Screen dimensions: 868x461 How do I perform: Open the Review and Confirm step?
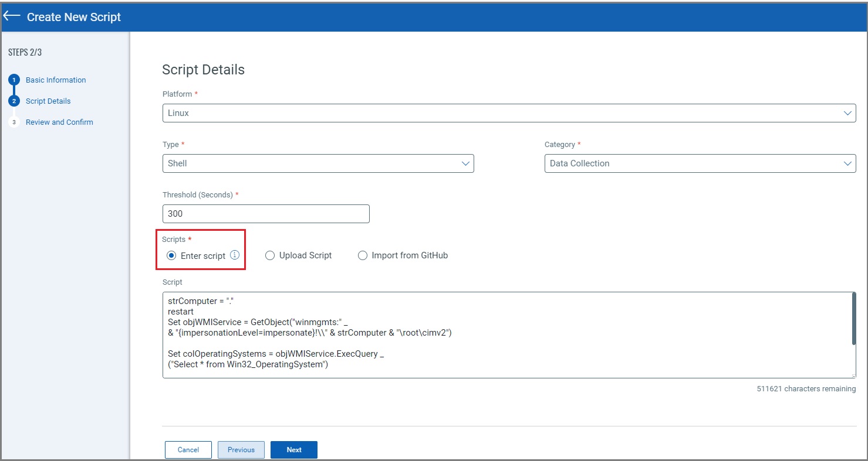(x=59, y=122)
